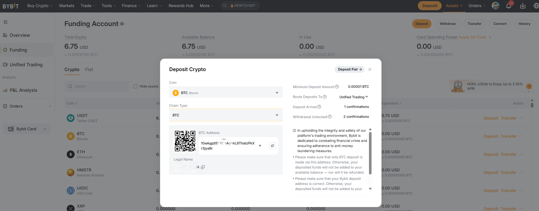Open the Bybit Card link
The height and width of the screenshot is (211, 539).
pos(27,129)
